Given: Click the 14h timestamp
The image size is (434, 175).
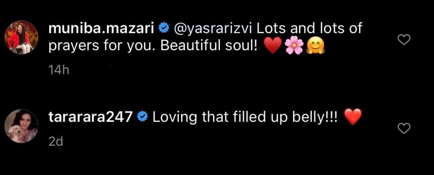Looking at the screenshot, I should pyautogui.click(x=59, y=71).
